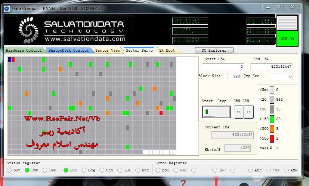Screen dimensions: 309x186
Task: Click the SFW forward arrow button
Action: (248, 112)
